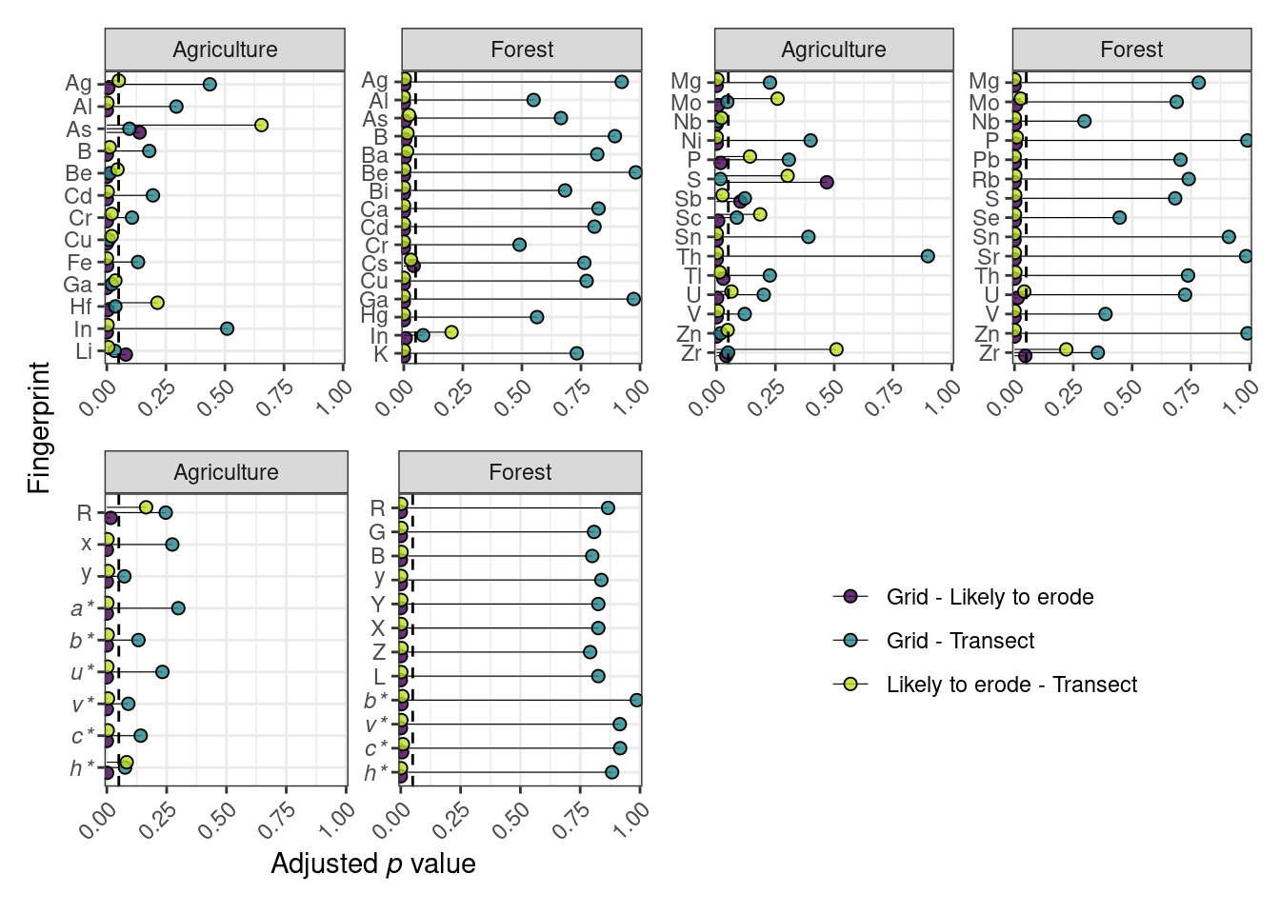Screen dimensions: 1280x914
Task: Click the 'Likely to erode - Transect' legend text
Action: (1011, 685)
